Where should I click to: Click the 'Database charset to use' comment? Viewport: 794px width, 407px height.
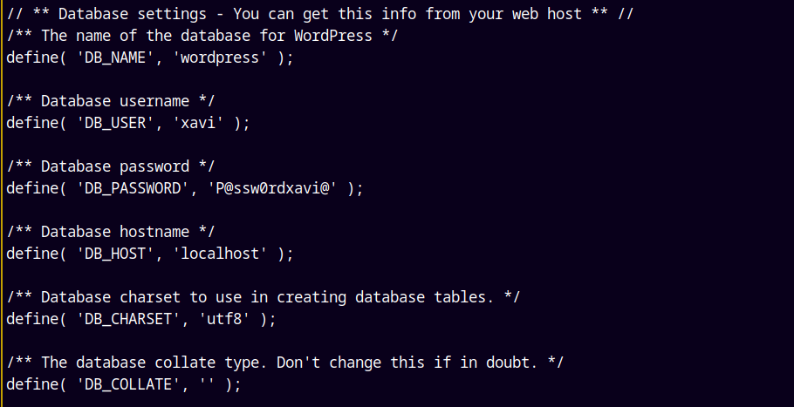pyautogui.click(x=264, y=297)
